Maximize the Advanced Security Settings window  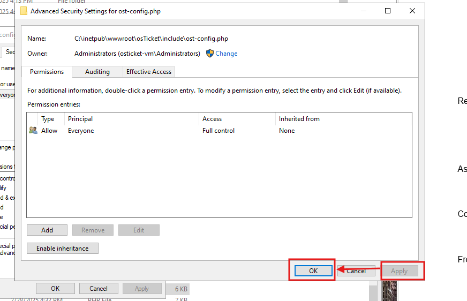click(388, 11)
